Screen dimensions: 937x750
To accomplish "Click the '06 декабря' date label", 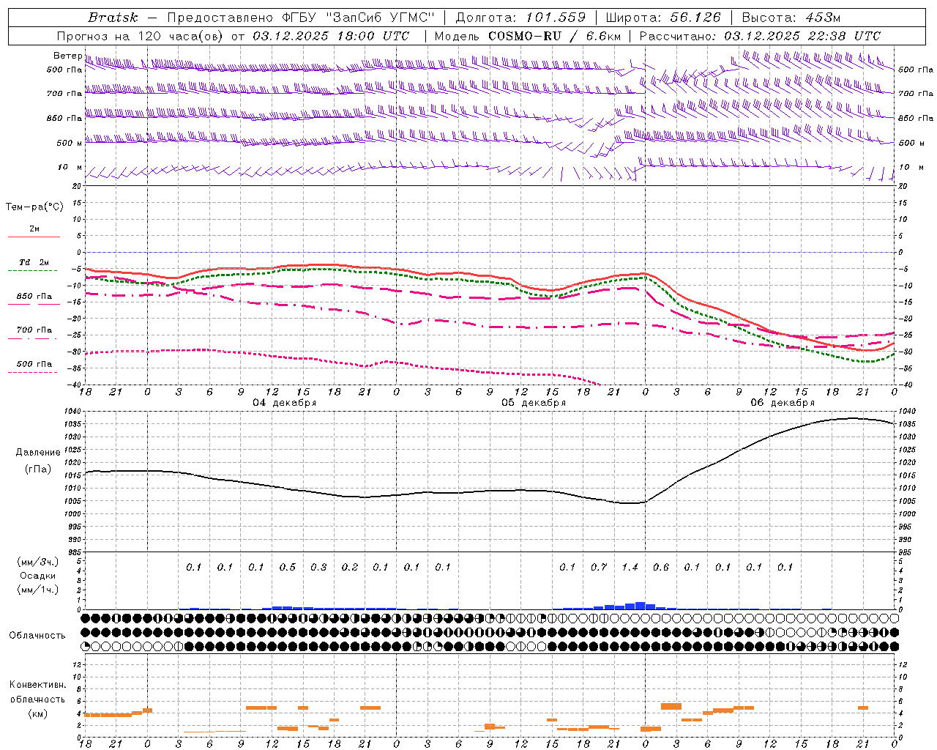I will click(783, 403).
